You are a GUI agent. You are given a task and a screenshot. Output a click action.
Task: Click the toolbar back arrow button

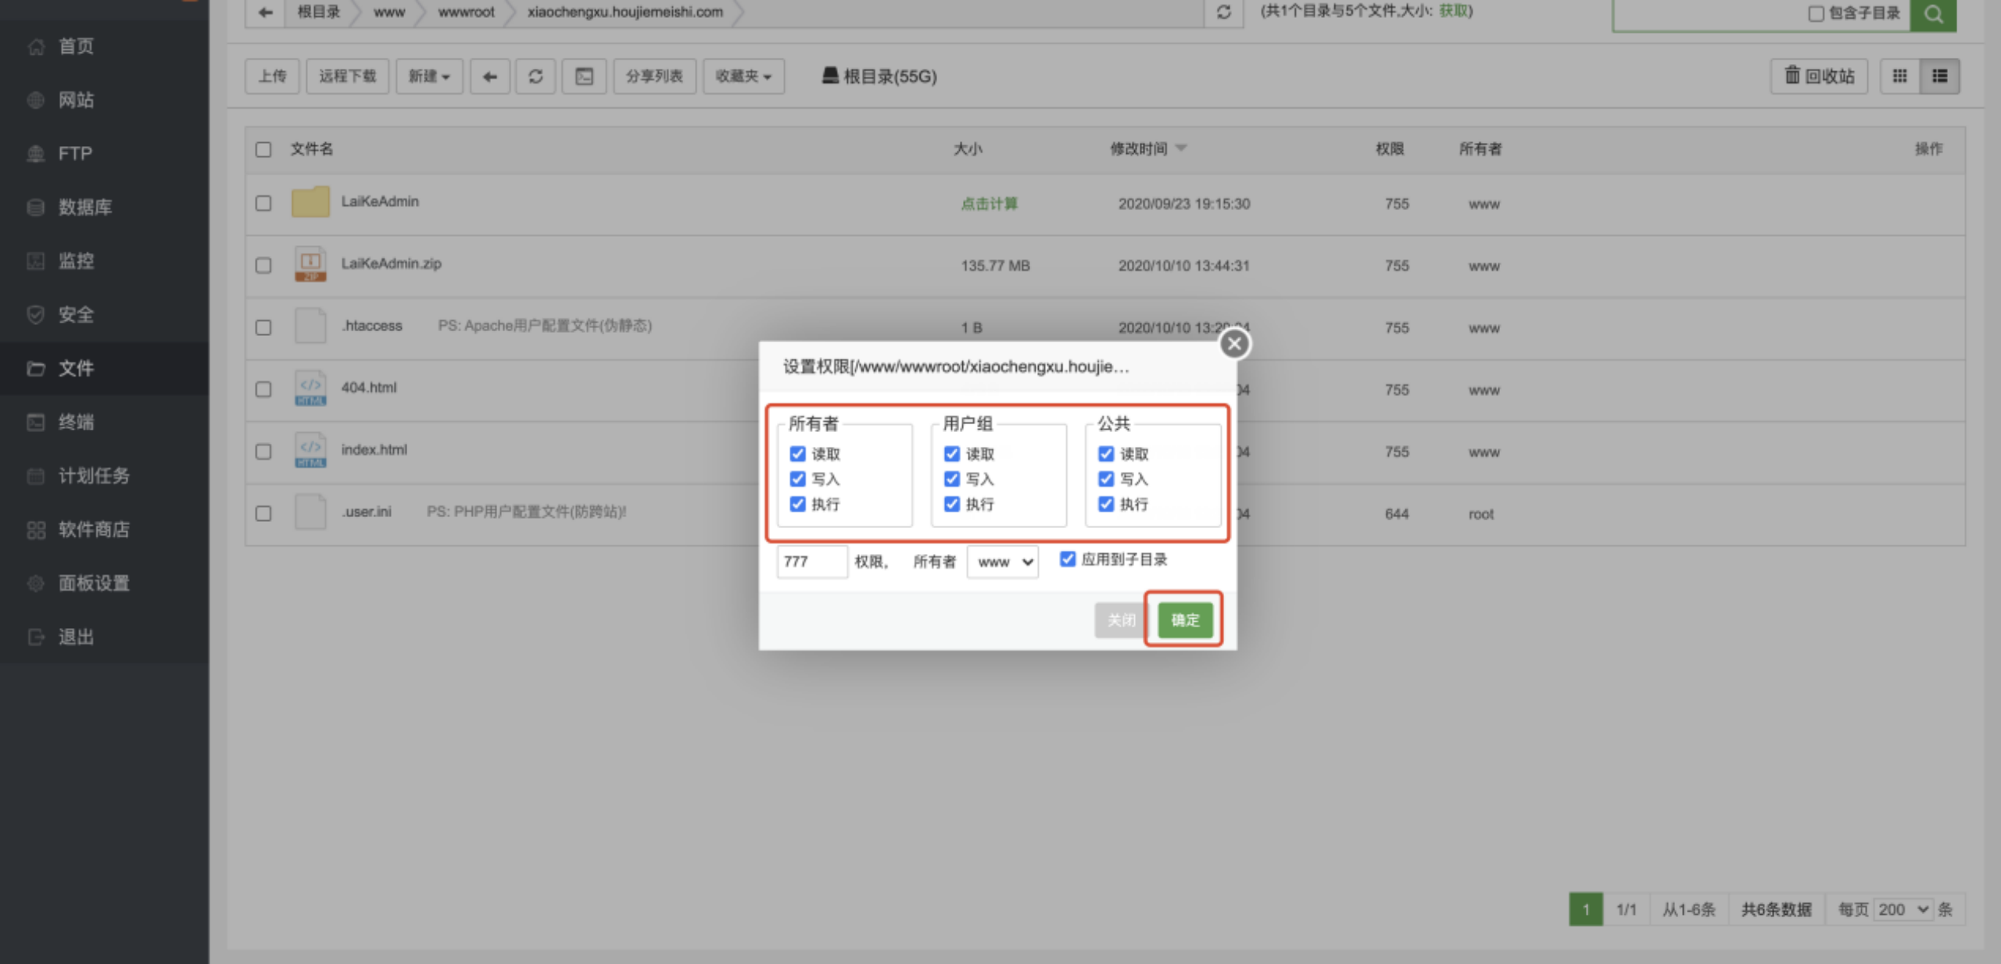click(x=490, y=77)
